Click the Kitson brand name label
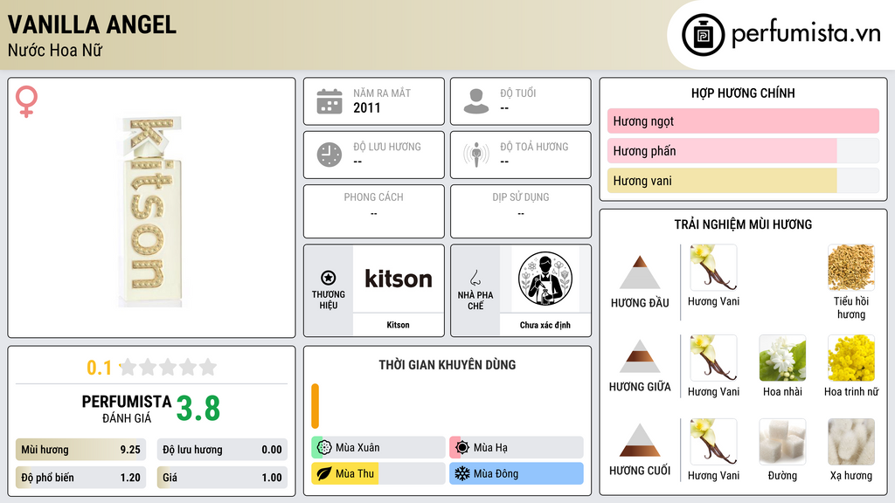Screen dimensions: 895x503 pos(398,325)
